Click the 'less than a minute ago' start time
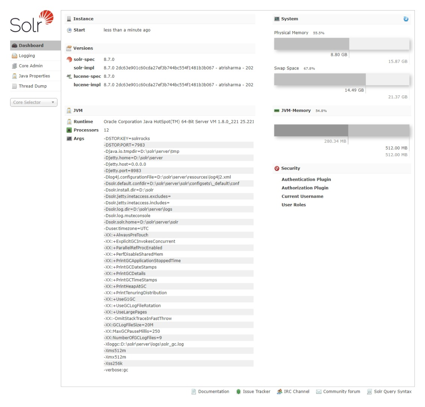This screenshot has height=407, width=425. [x=127, y=30]
